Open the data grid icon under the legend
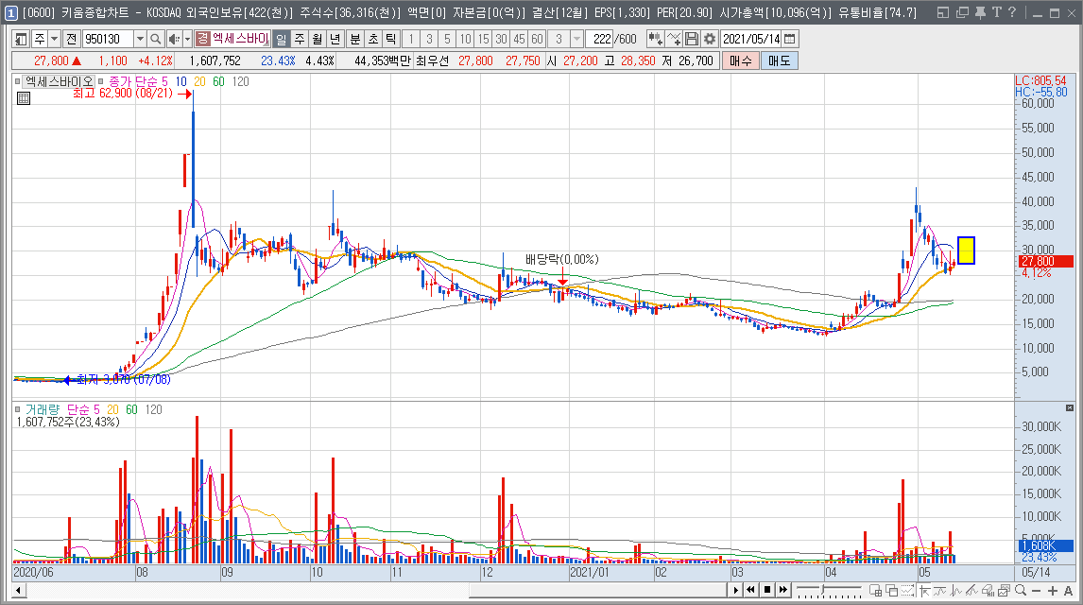 pos(24,98)
